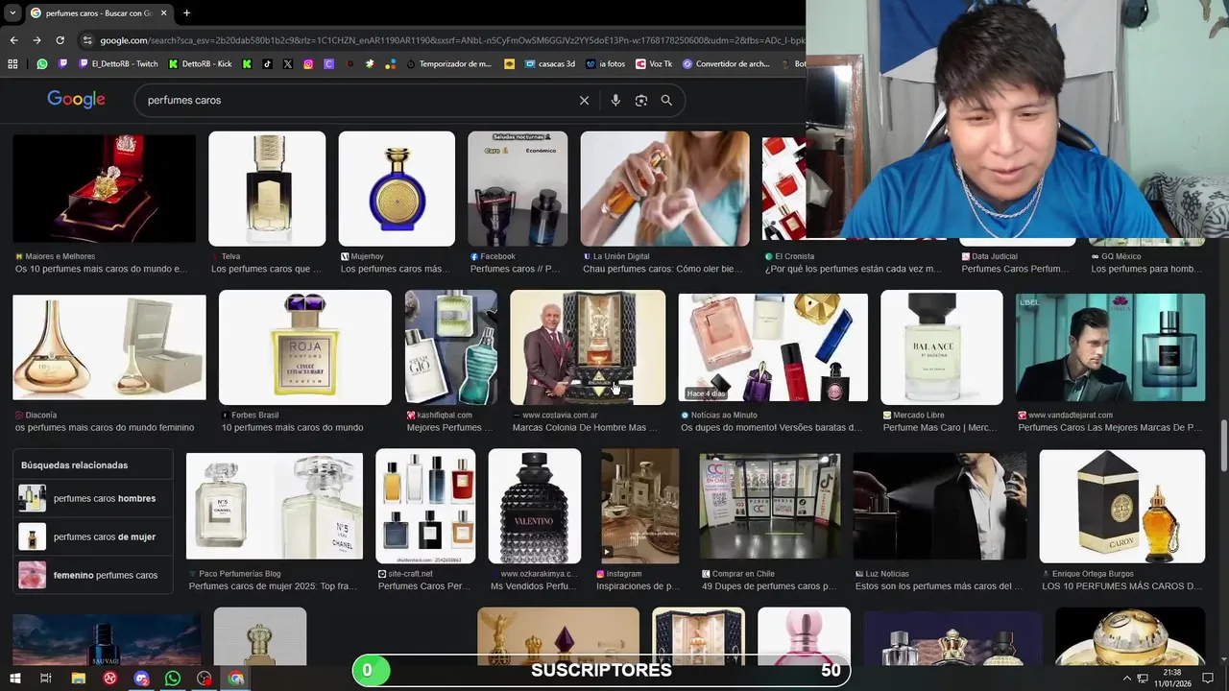Viewport: 1229px width, 691px height.
Task: Open the TikTok bookmark icon
Action: tap(267, 64)
